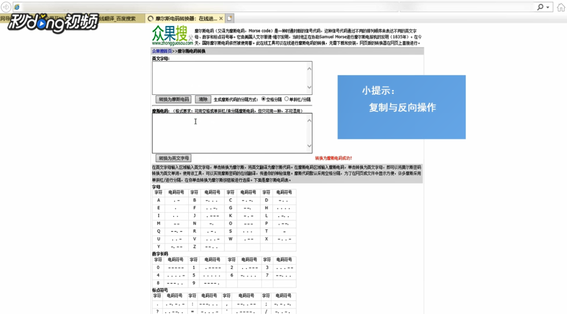
Task: Click the table cell for letter X
Action: pos(266,239)
